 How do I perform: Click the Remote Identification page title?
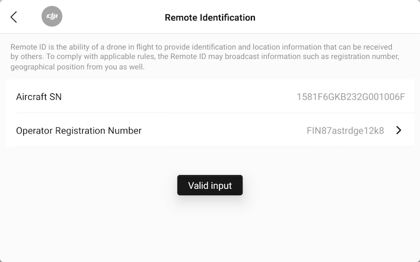(x=210, y=17)
